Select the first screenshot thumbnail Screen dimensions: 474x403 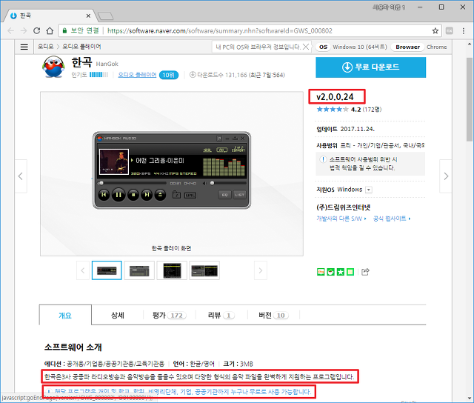pyautogui.click(x=107, y=270)
